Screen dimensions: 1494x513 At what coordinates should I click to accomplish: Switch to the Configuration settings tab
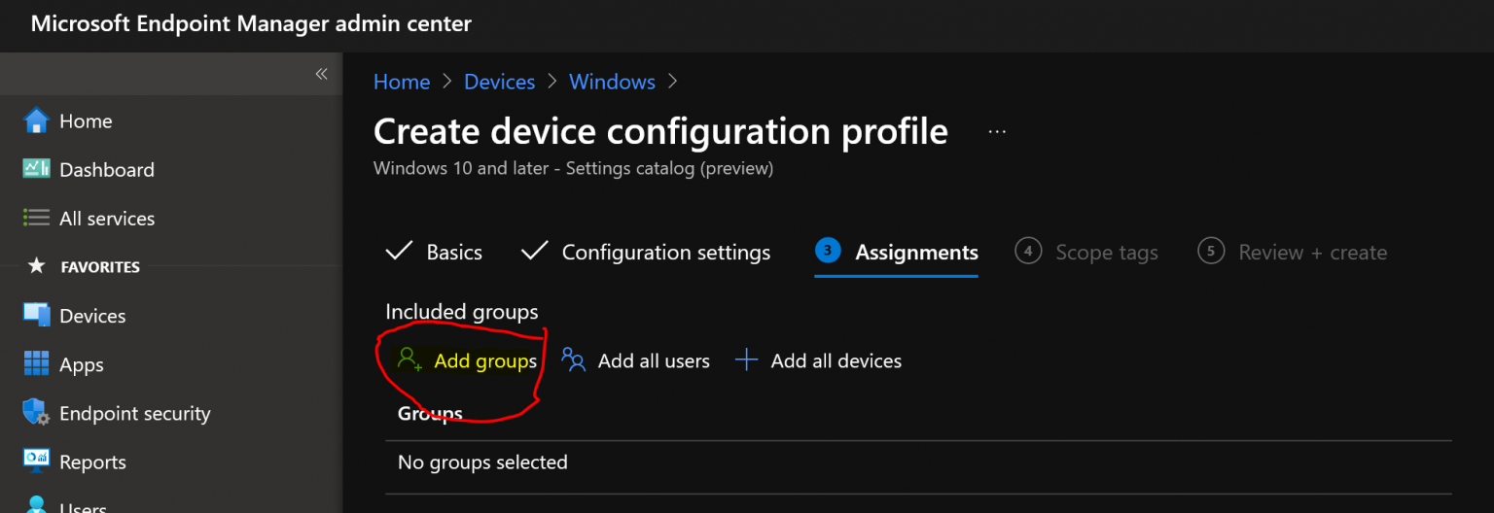click(x=646, y=253)
